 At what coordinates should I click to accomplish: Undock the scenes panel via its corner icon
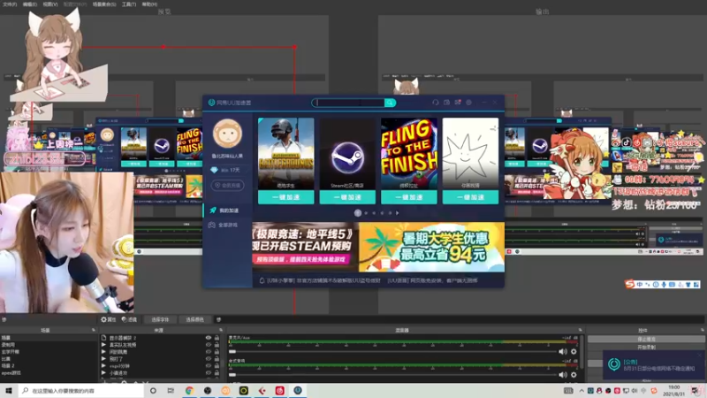(x=94, y=330)
